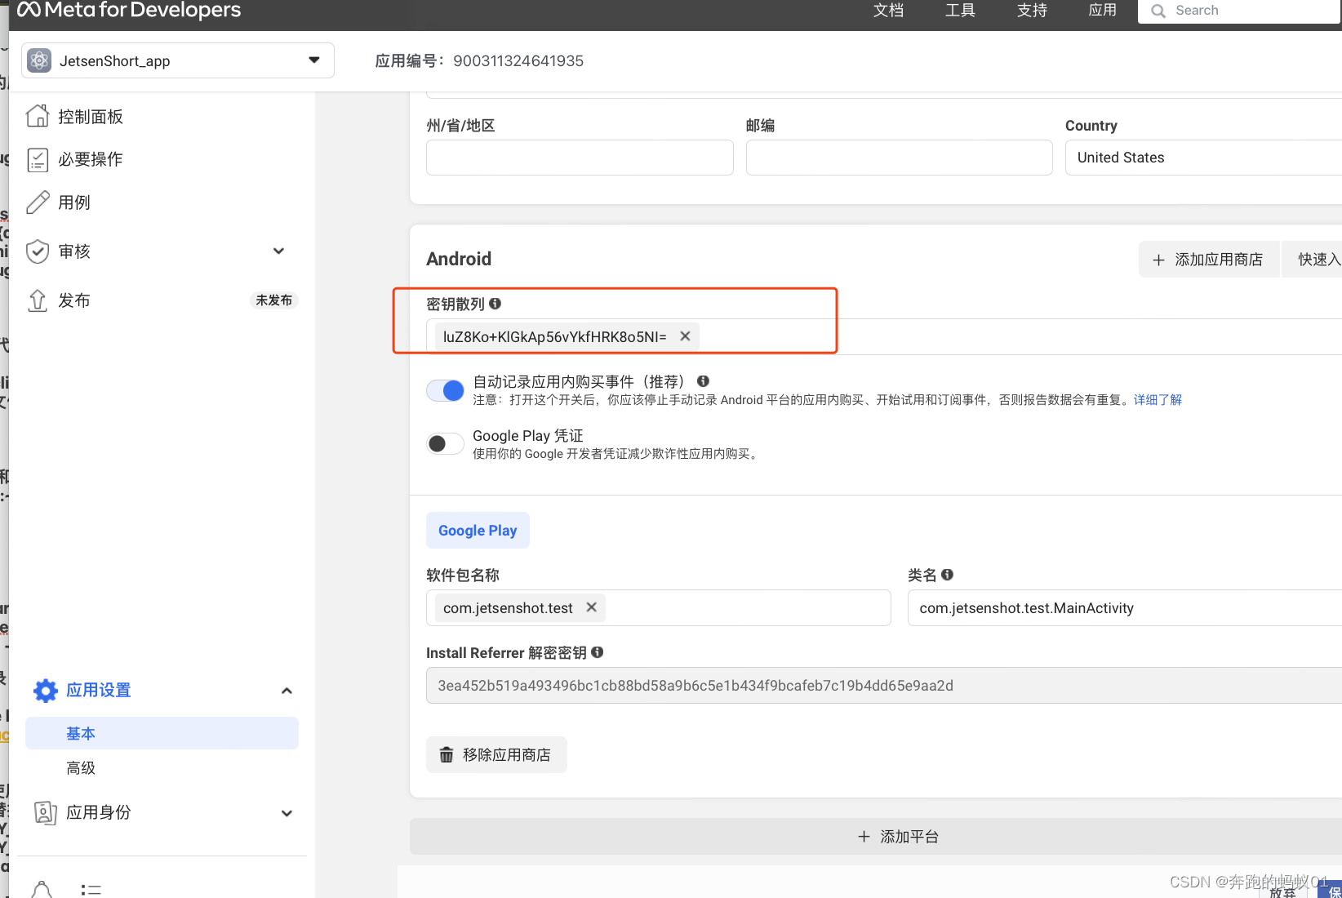The height and width of the screenshot is (898, 1342).
Task: Click the Install Referrer 解密密钥 value field
Action: point(884,685)
